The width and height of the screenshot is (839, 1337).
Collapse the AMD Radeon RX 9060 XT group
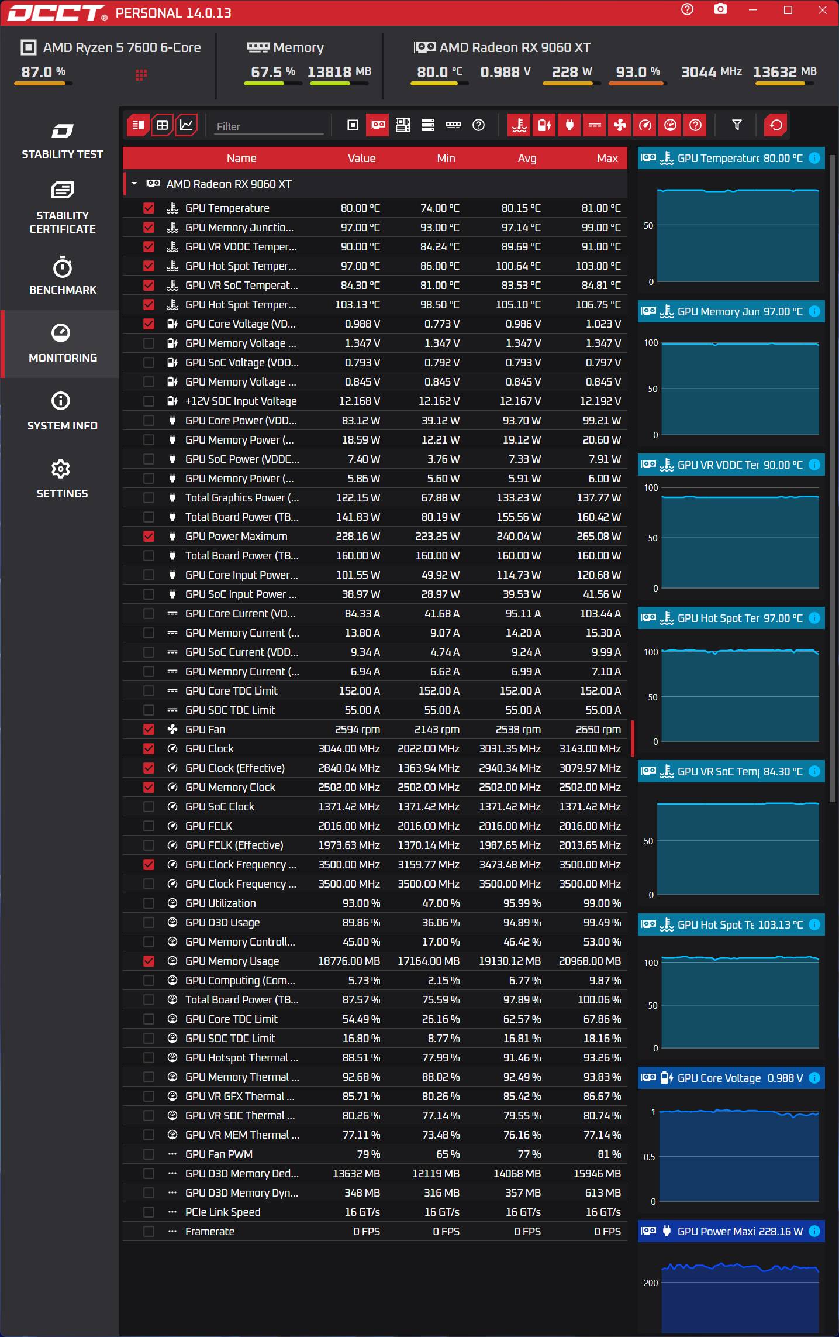click(134, 184)
